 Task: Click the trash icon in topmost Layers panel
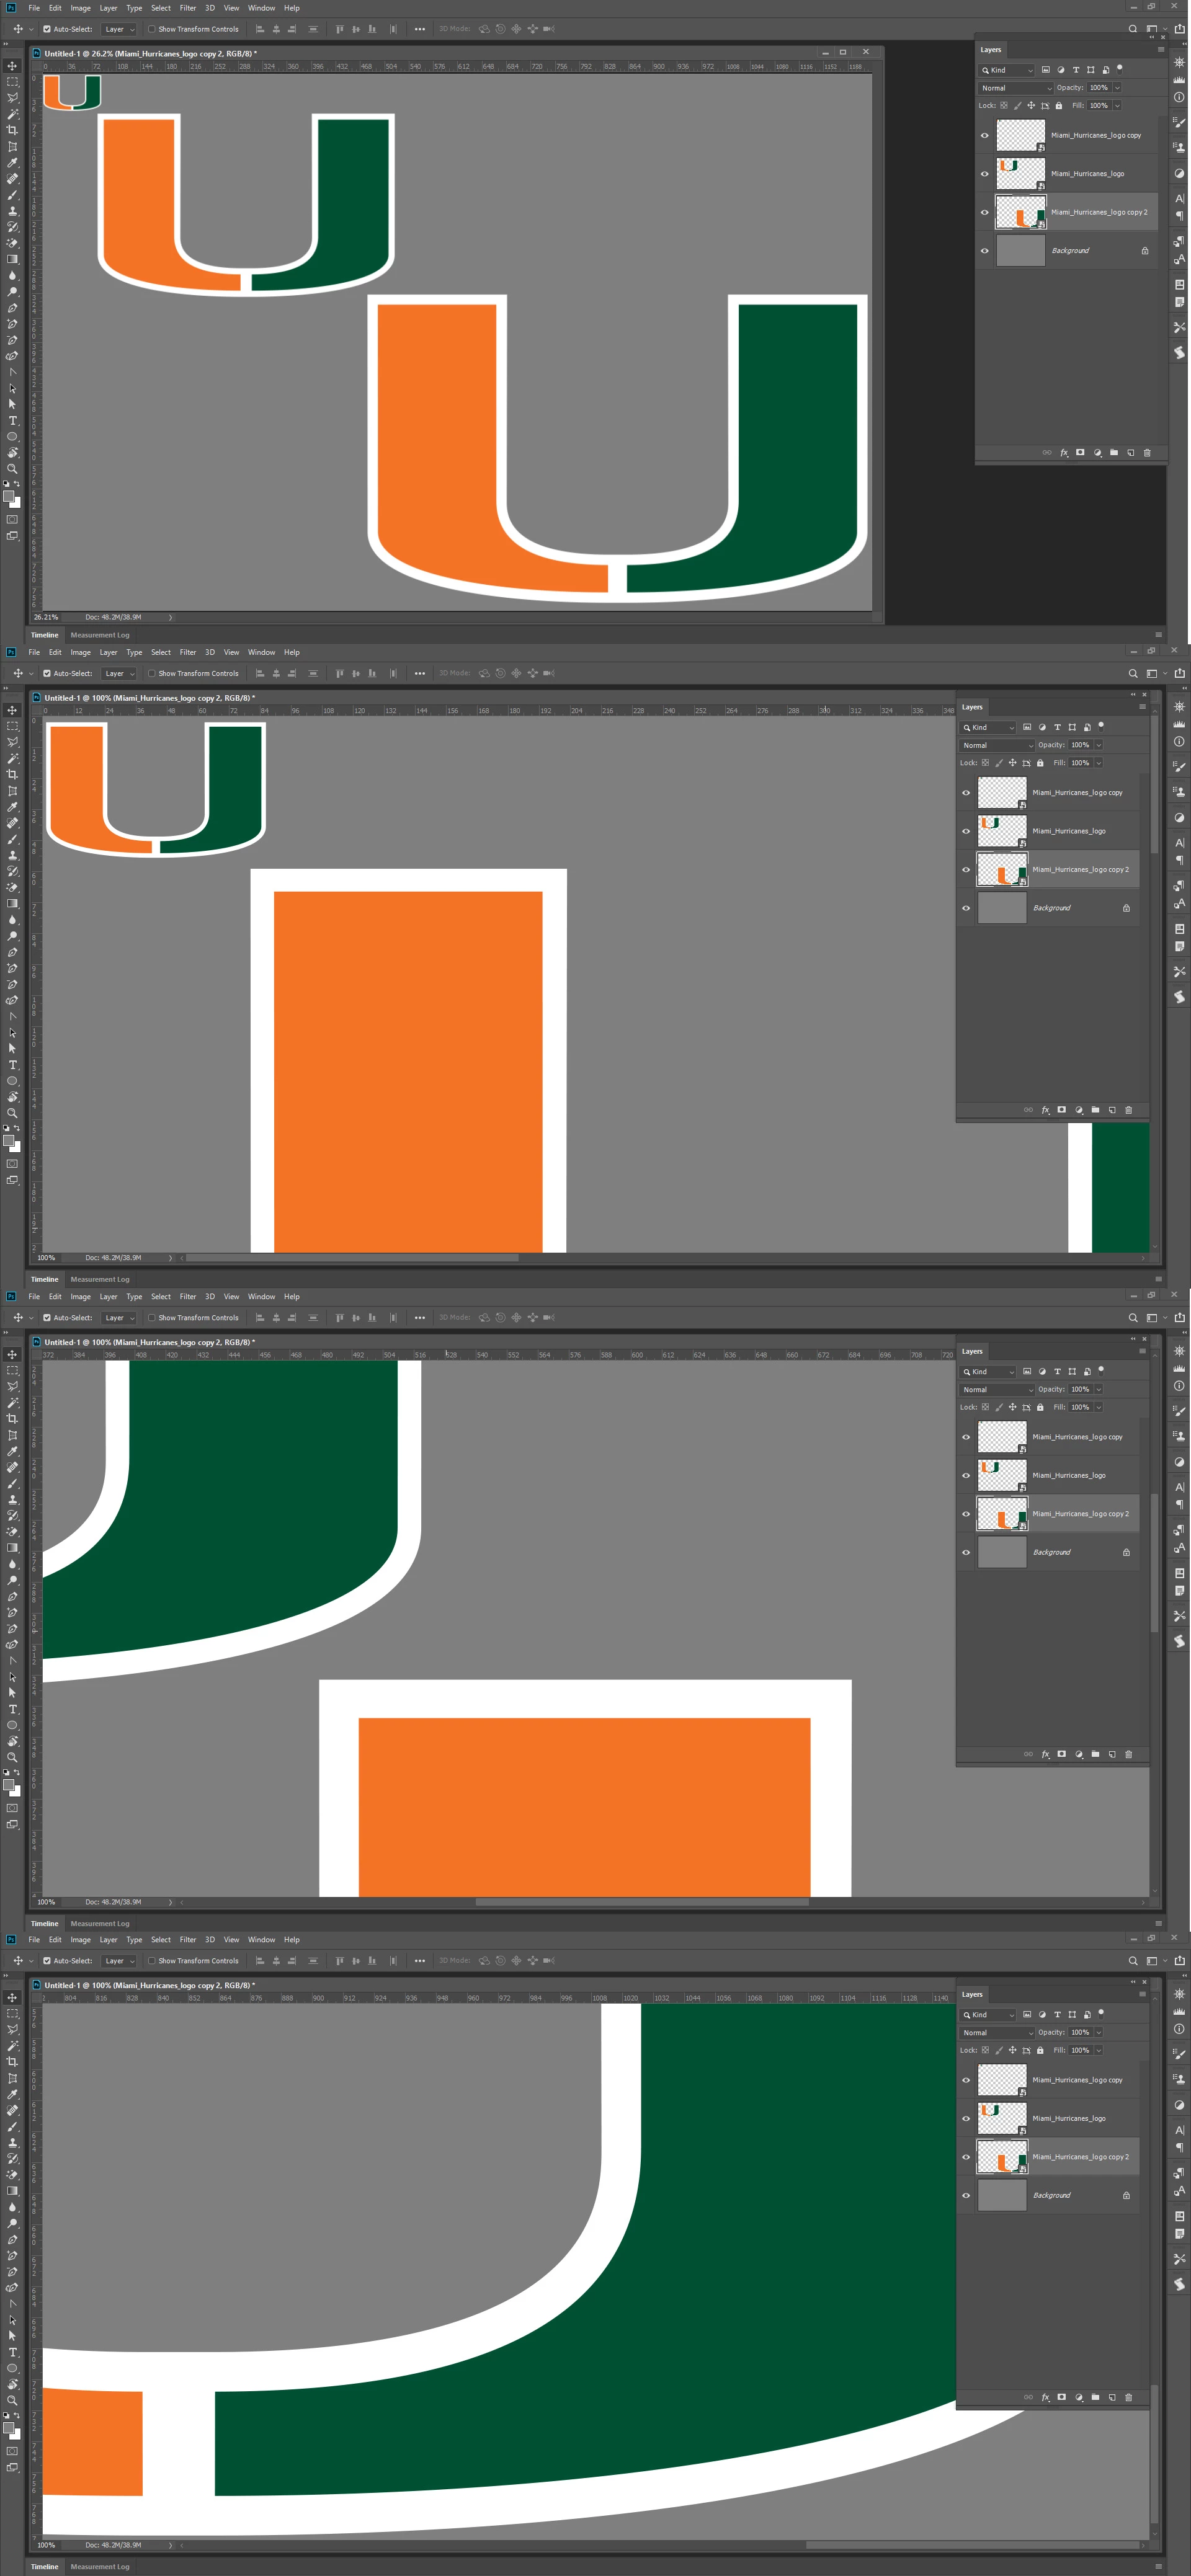tap(1147, 453)
